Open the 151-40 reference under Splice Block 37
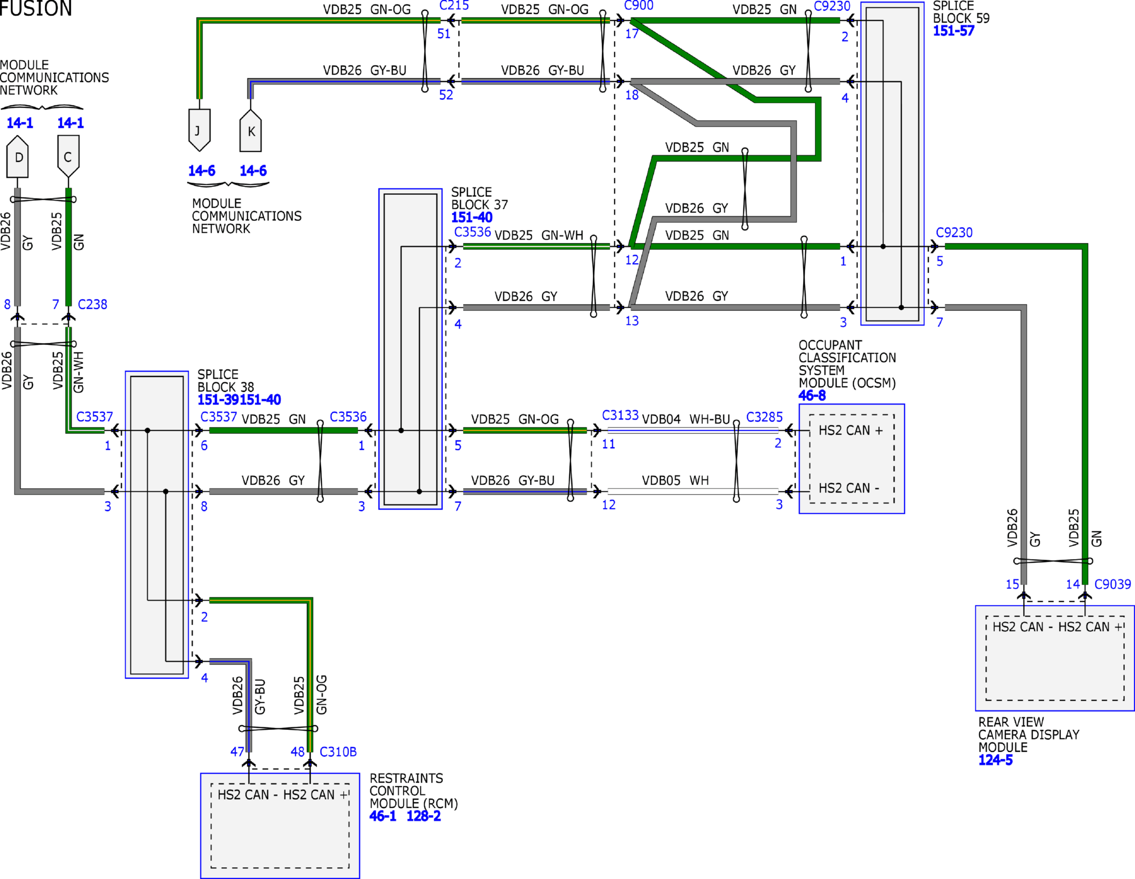The height and width of the screenshot is (879, 1135). (x=472, y=217)
